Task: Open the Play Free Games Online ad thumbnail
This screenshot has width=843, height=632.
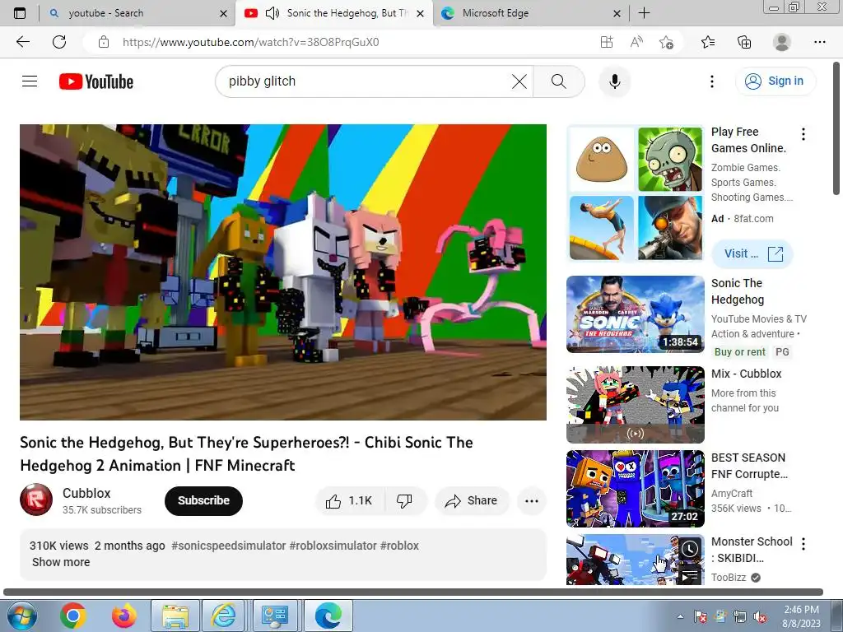Action: [x=636, y=193]
